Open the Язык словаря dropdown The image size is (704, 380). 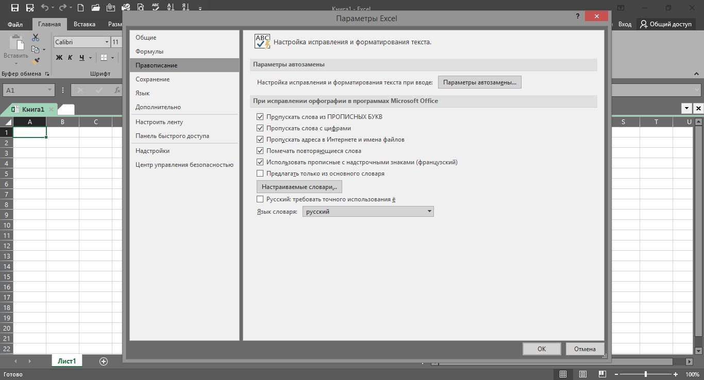368,212
